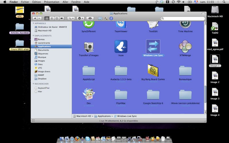Select the SyncDifferent application icon
The width and height of the screenshot is (229, 143).
pos(89,25)
